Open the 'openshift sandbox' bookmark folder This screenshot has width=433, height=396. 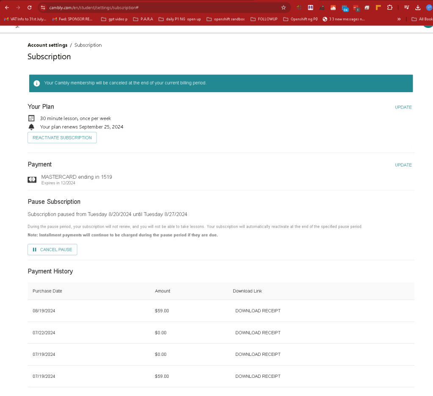tap(226, 19)
